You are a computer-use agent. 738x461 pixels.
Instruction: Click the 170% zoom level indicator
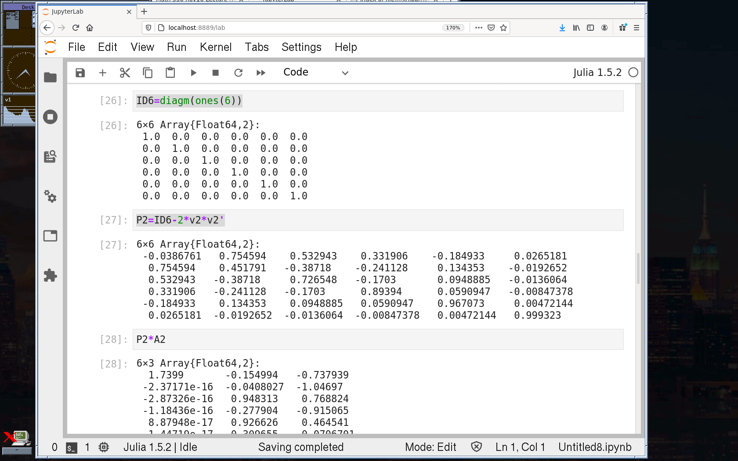pos(453,28)
